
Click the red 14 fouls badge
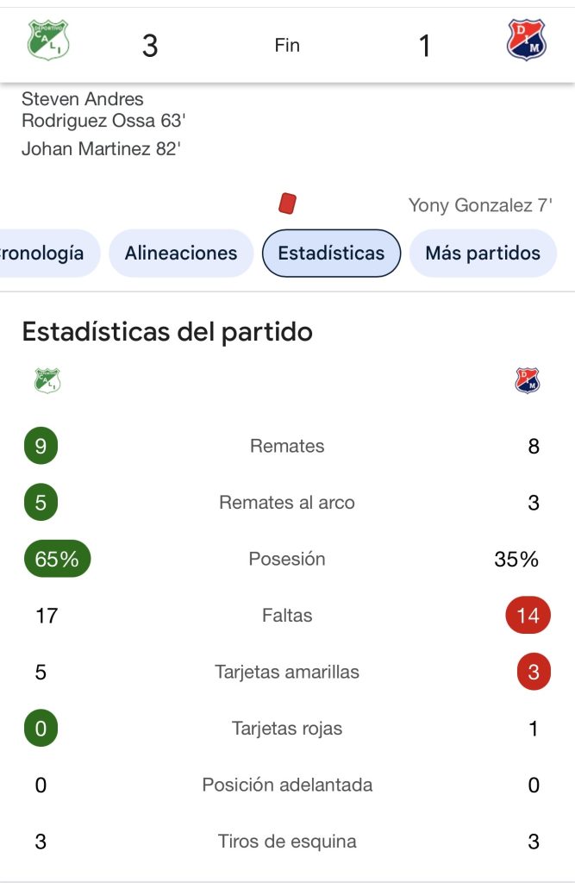pos(528,616)
